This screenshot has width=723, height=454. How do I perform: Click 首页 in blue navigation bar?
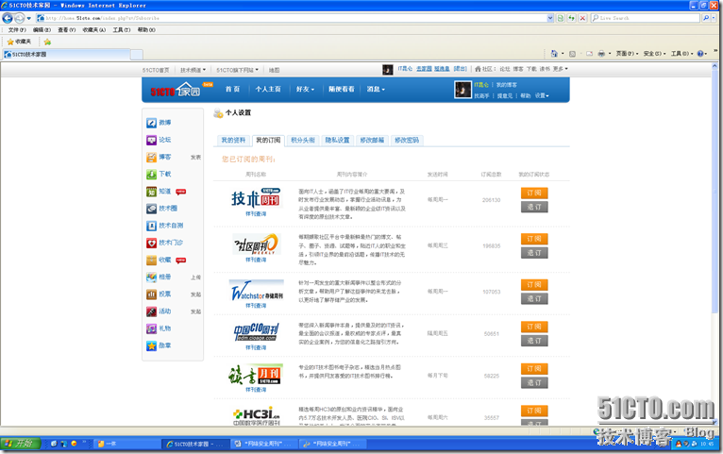tap(232, 90)
